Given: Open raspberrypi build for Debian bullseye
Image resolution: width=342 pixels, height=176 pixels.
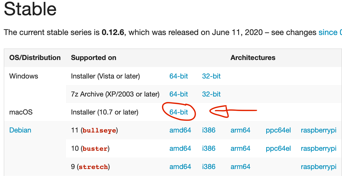Looking at the screenshot, I should tap(319, 130).
